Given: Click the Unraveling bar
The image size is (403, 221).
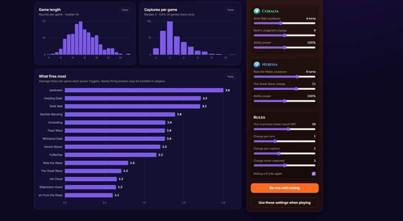Looking at the screenshot, I should coord(115,122).
